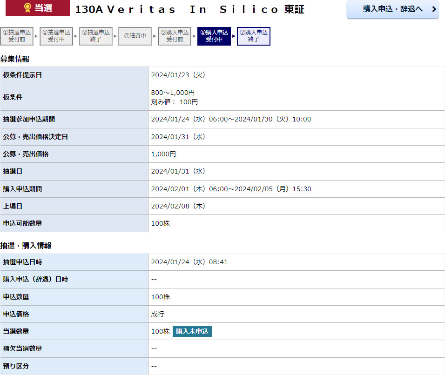Select step ⑦購入申込終了
The width and height of the screenshot is (445, 375).
[253, 36]
